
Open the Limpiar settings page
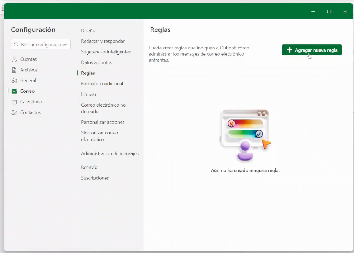coord(88,94)
